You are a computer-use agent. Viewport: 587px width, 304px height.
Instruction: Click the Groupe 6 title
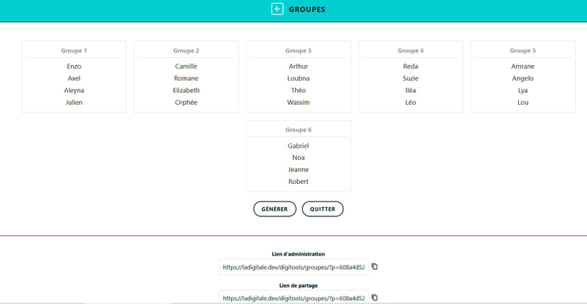[x=299, y=130]
